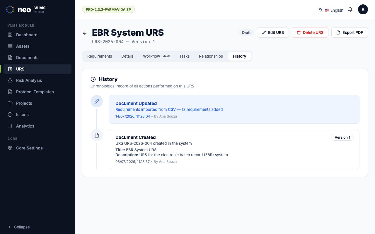375x234 pixels.
Task: Open the Relationships tab
Action: (211, 56)
